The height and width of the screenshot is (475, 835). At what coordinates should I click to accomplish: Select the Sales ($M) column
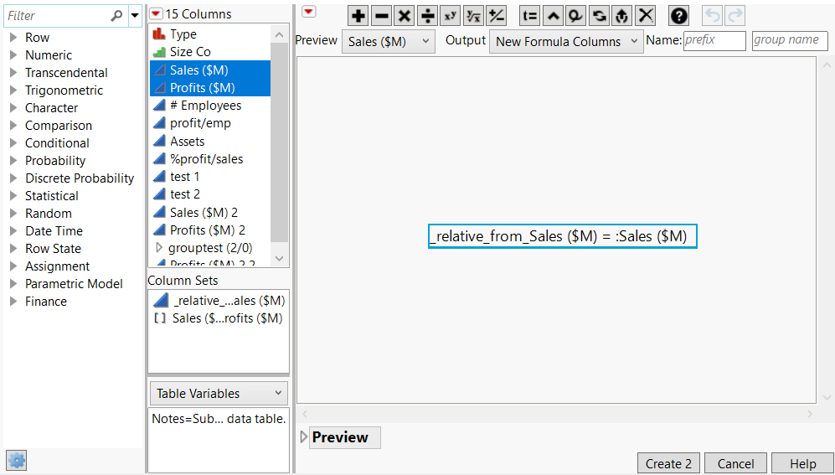tap(210, 70)
